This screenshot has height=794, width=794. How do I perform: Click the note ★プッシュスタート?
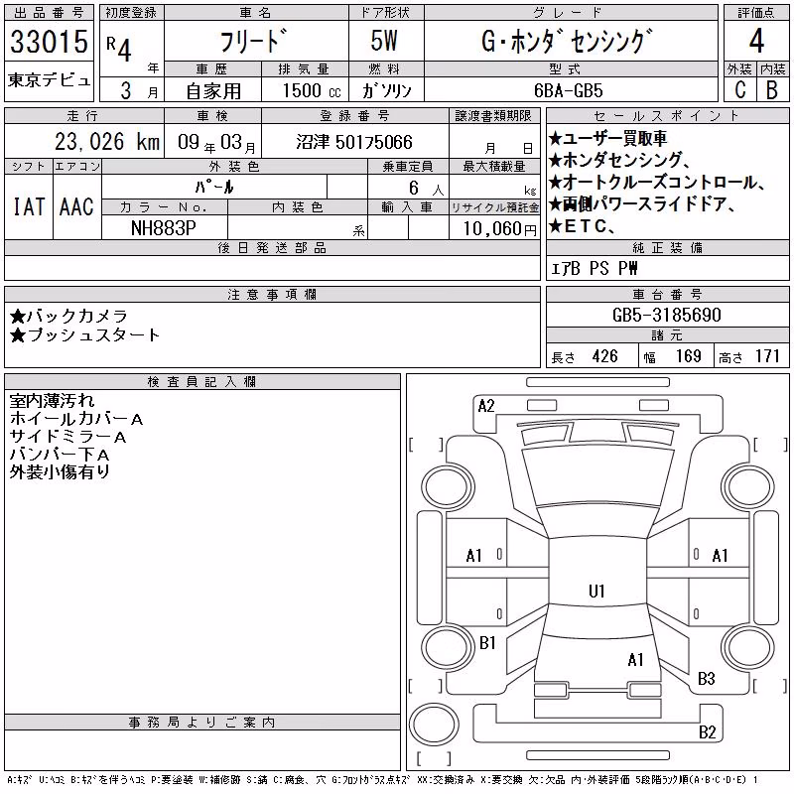[84, 335]
